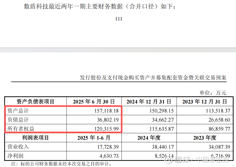Click value '150,298.15'
The height and width of the screenshot is (167, 236).
[161, 111]
